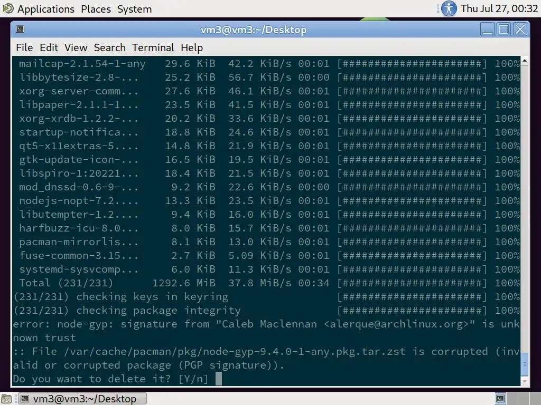Open the System panel menu
The width and height of the screenshot is (541, 405).
(134, 9)
